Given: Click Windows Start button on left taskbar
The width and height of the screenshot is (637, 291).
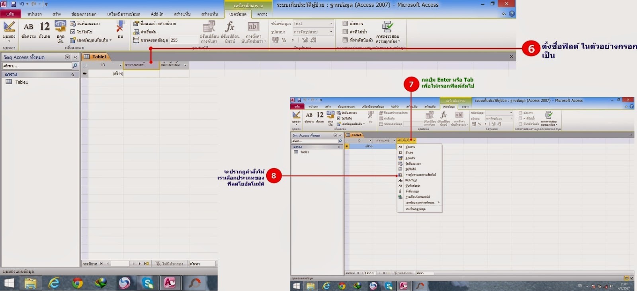Looking at the screenshot, I should (x=9, y=283).
